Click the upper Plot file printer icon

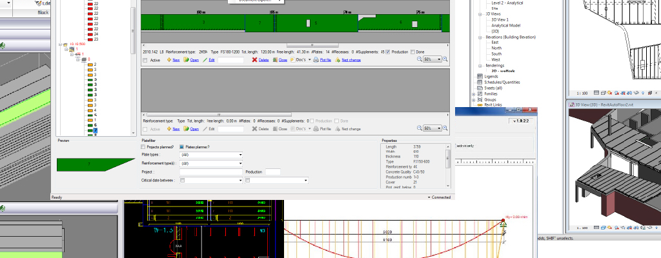click(315, 59)
